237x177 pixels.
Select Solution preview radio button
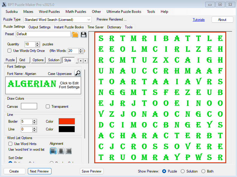tap(183, 171)
